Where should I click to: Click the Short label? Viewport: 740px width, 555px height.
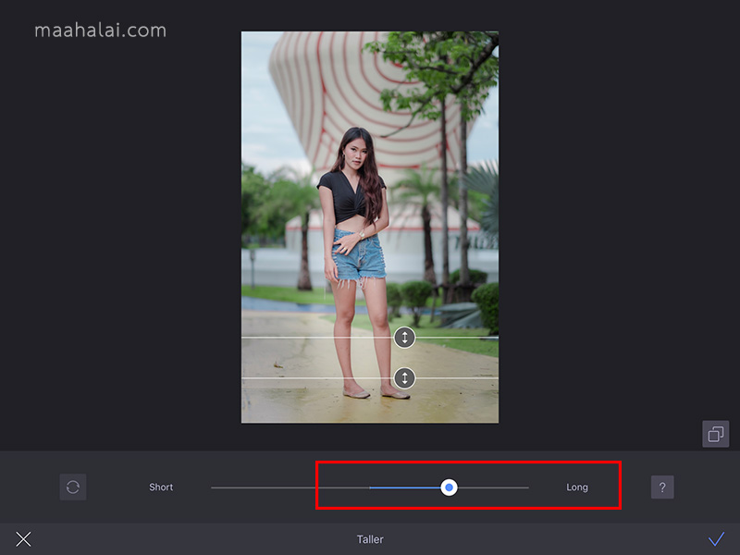point(161,487)
